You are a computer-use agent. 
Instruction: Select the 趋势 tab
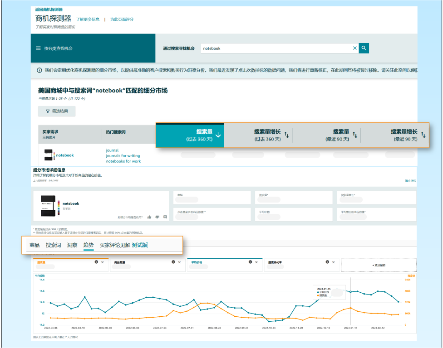(x=89, y=245)
